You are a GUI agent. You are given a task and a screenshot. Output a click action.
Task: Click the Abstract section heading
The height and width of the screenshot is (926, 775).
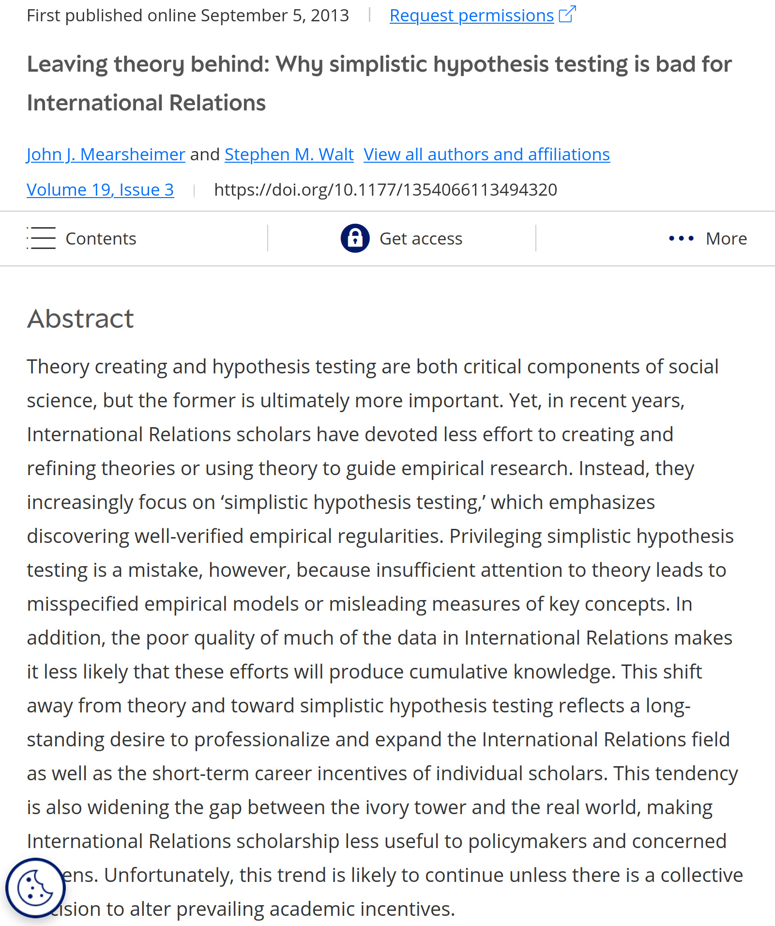click(80, 319)
